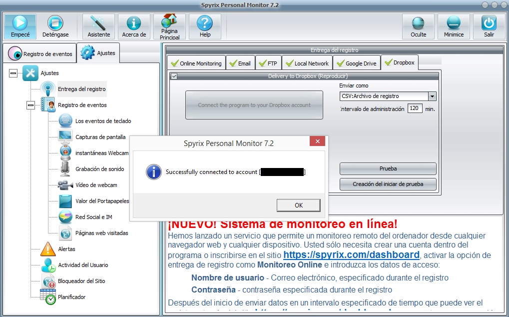
Task: Select the Bloqueador del Sitio tree label
Action: [x=81, y=281]
